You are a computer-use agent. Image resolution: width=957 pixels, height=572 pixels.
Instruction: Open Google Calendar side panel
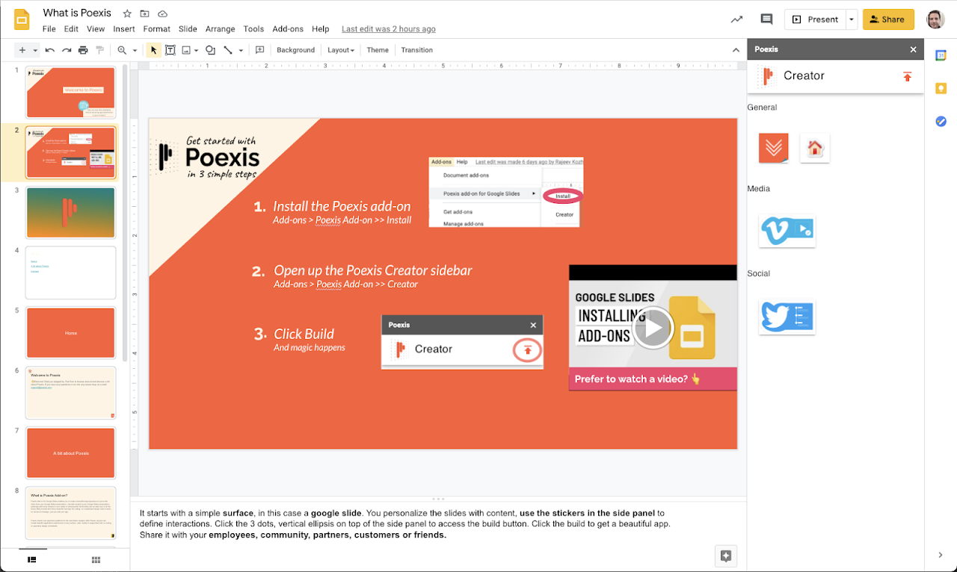coord(941,55)
